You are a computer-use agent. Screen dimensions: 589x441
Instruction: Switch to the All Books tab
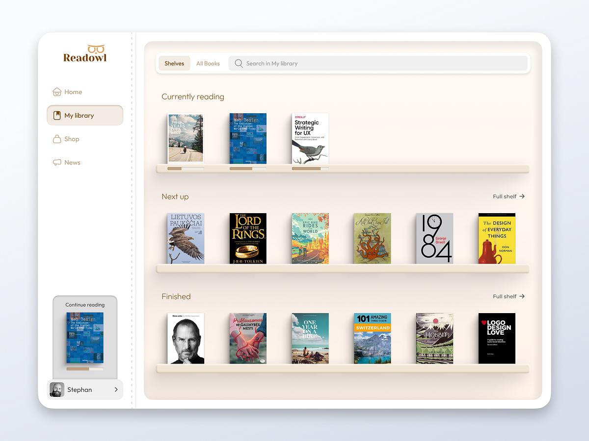[208, 63]
